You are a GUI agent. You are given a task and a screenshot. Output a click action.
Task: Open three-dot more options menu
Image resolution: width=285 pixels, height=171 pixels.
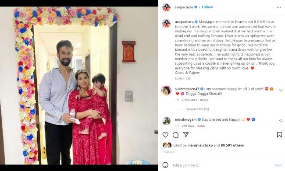click(279, 7)
